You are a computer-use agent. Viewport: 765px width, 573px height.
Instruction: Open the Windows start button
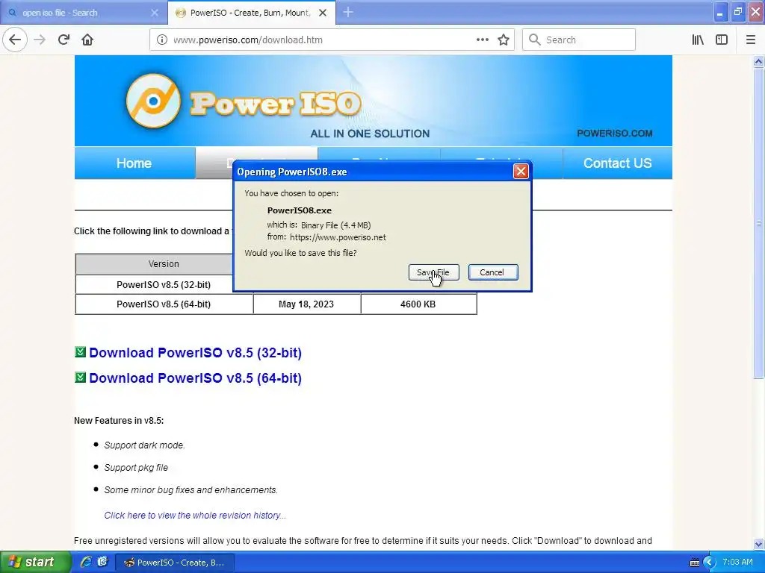tap(35, 563)
